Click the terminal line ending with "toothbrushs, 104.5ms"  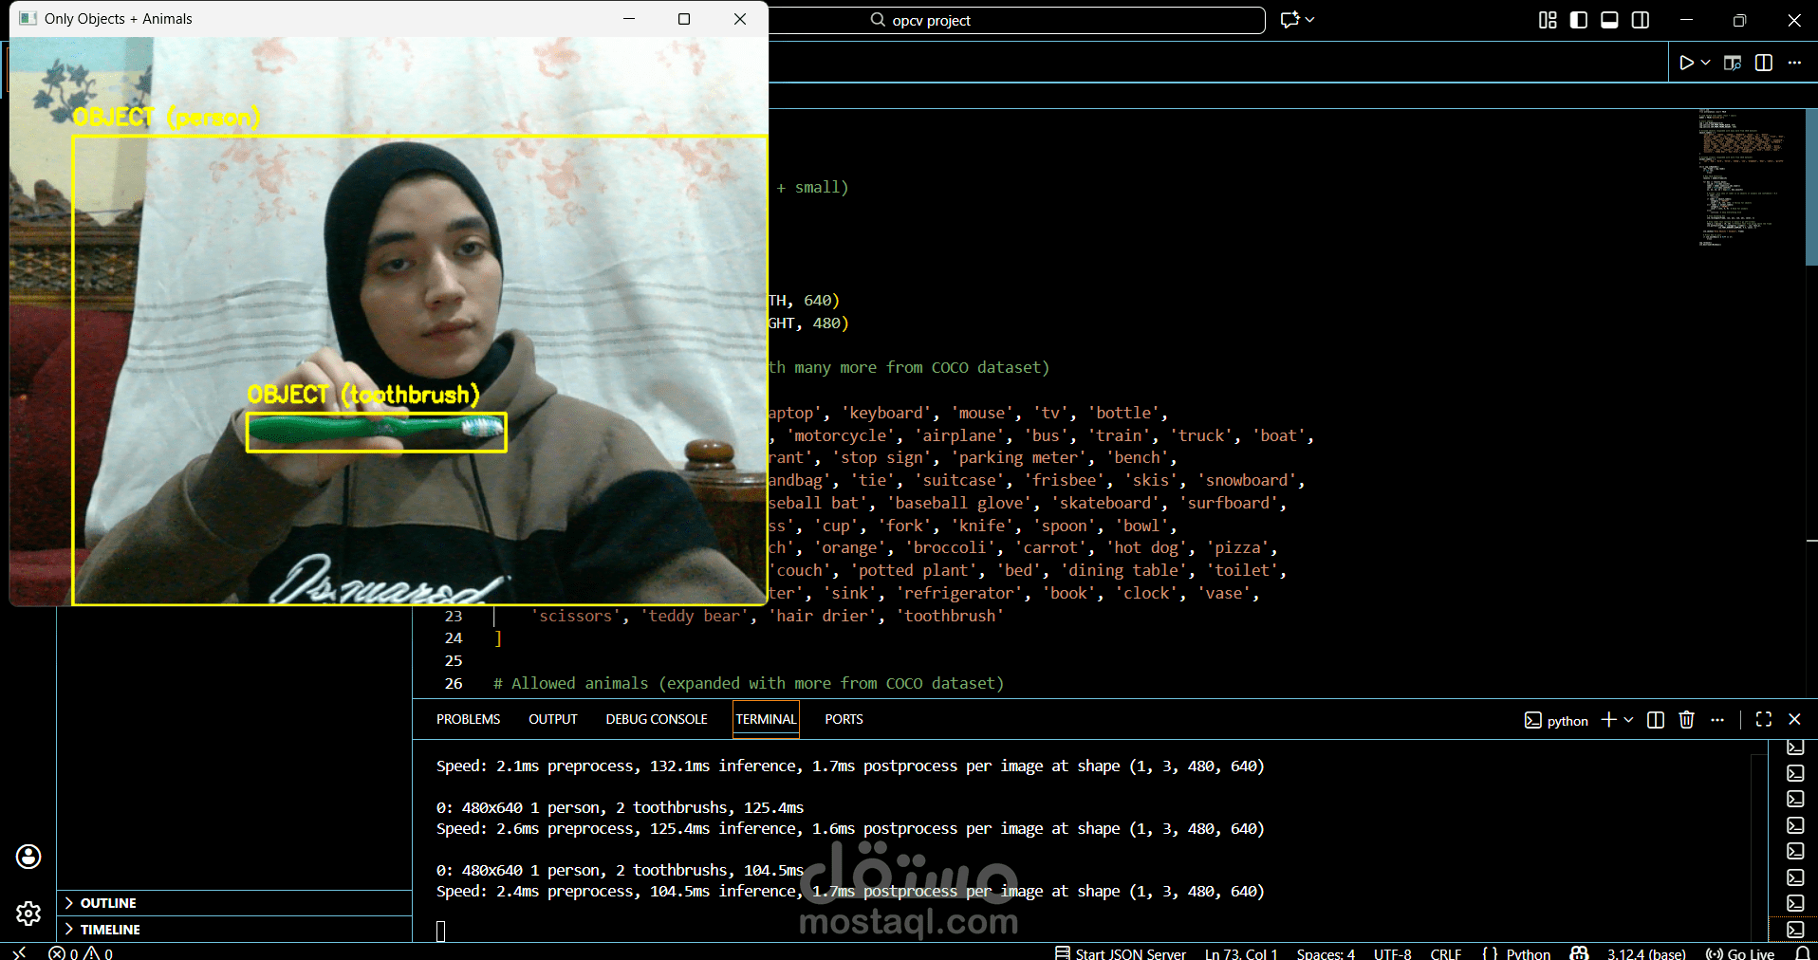[x=620, y=870]
